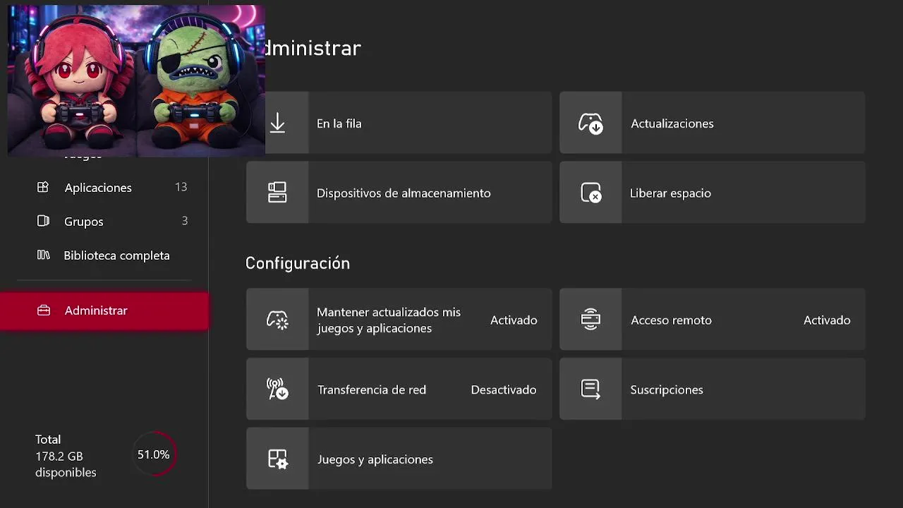Click the Suscripciones list icon
The image size is (903, 508).
[x=590, y=389]
